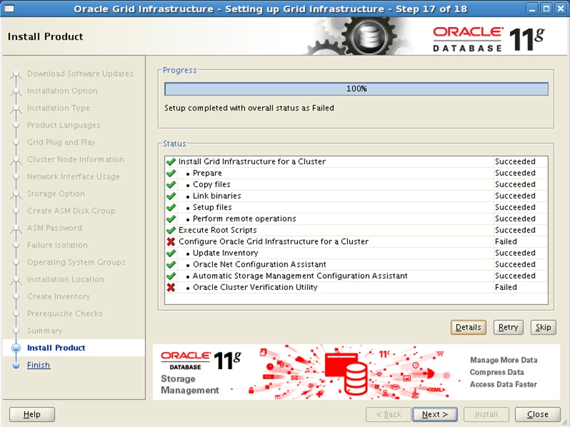Retry the failed configuration step
This screenshot has height=427, width=570.
click(x=508, y=327)
